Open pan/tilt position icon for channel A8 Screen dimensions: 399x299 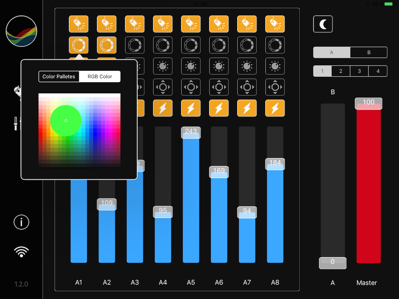(x=275, y=87)
